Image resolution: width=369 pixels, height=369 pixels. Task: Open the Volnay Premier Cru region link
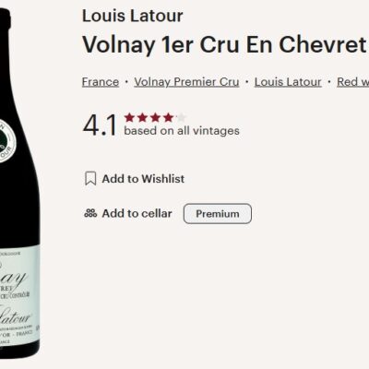(186, 82)
